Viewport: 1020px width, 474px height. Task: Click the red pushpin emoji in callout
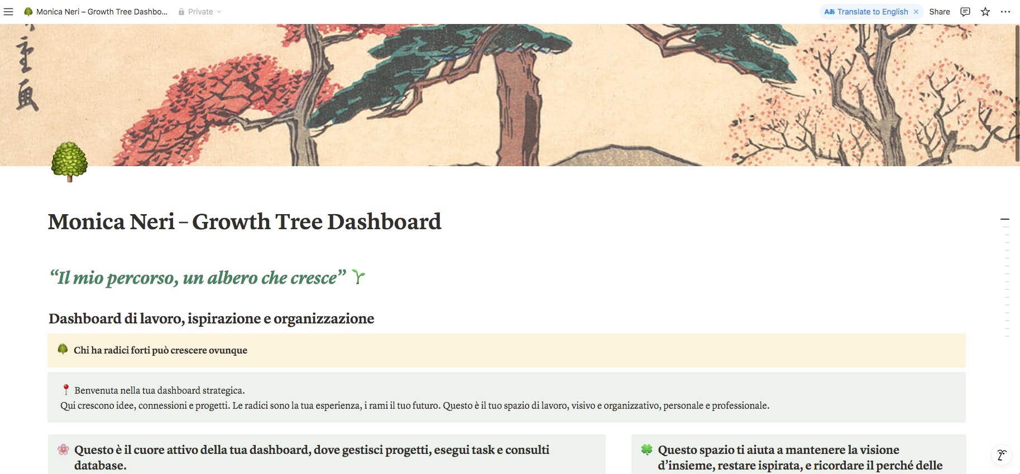coord(66,390)
